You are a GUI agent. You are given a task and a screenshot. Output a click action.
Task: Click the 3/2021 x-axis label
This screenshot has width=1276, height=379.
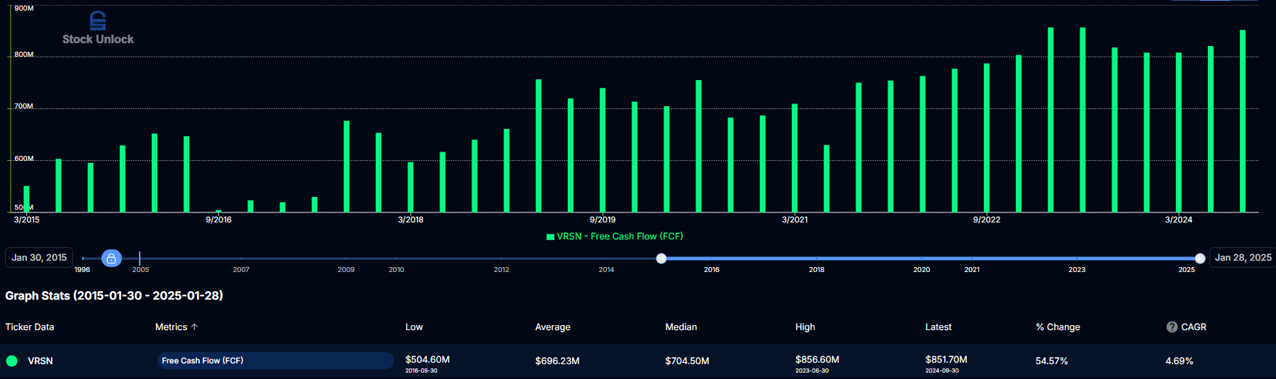point(795,220)
